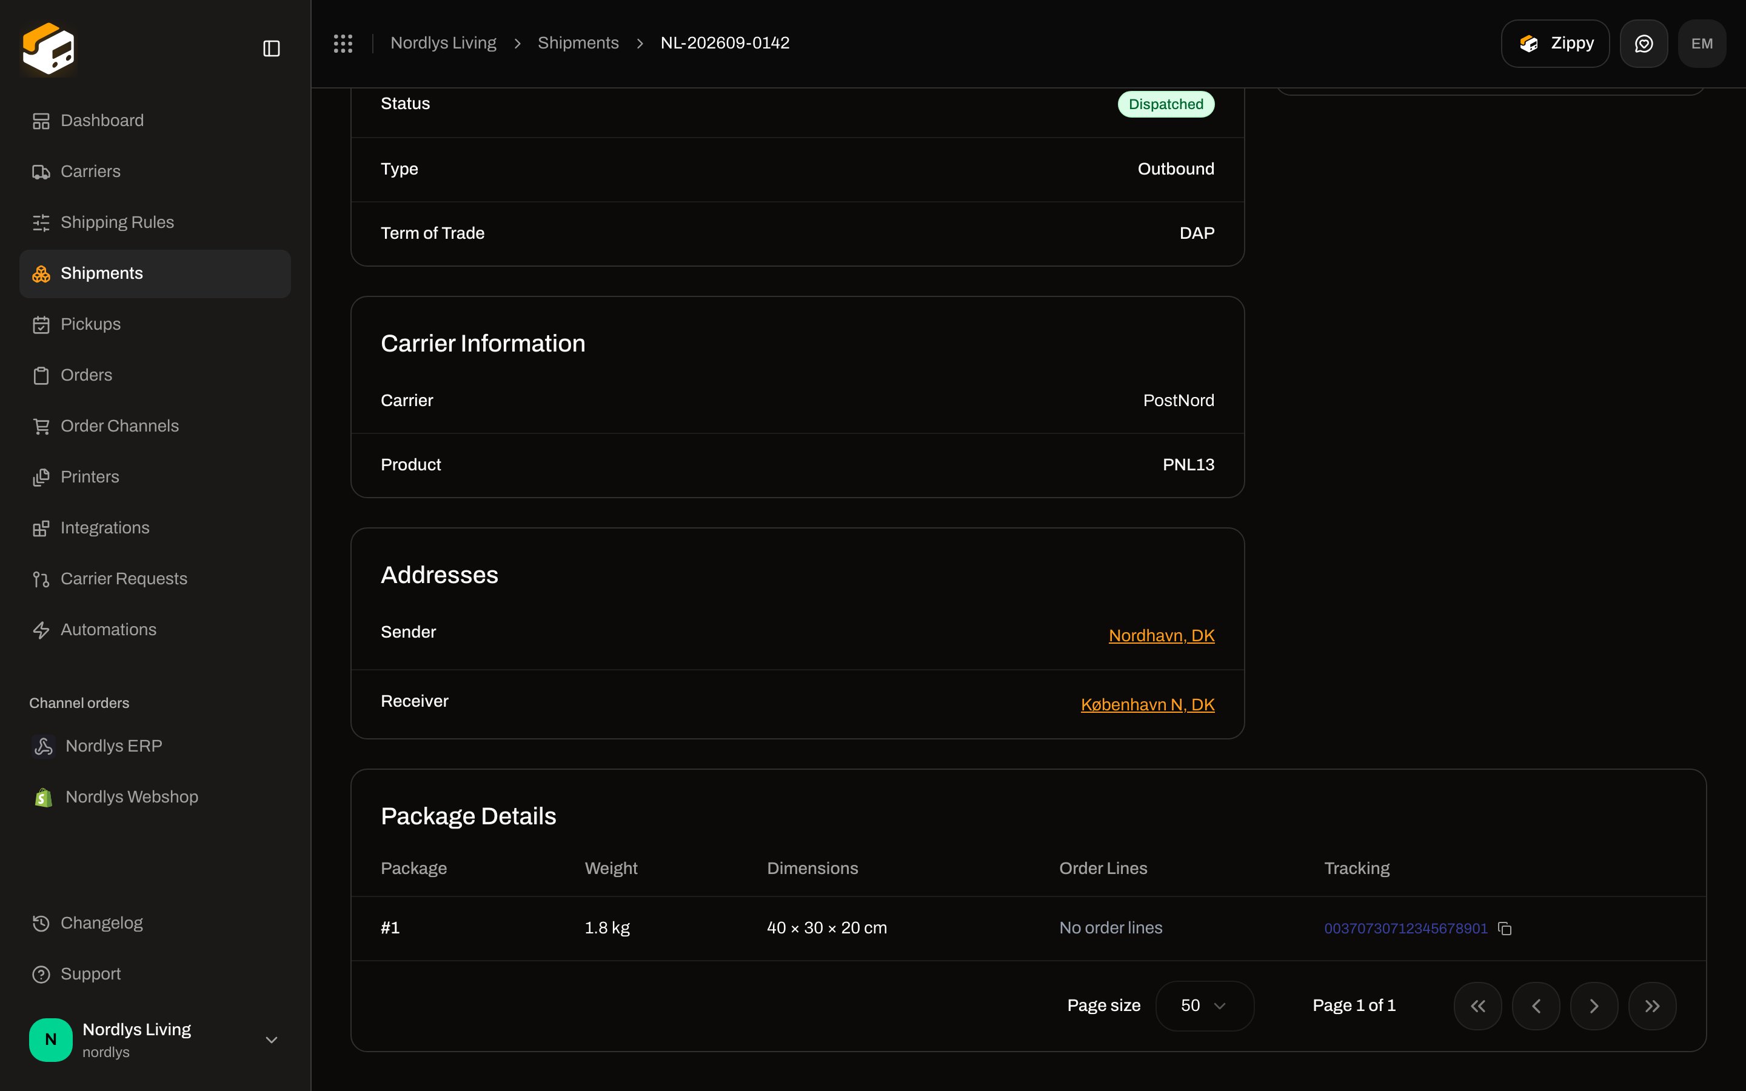Screen dimensions: 1746x1091
Task: Click the Nordlys ERP webhook icon
Action: [x=43, y=746]
